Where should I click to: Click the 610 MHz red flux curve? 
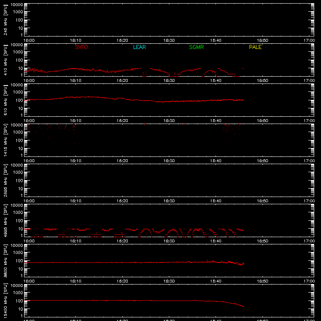134,100
